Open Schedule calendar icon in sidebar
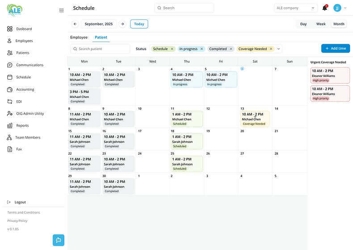353x250 pixels. (x=10, y=77)
